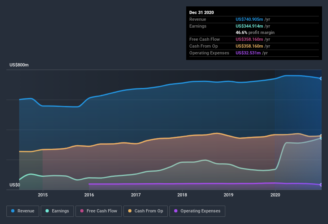
Task: Toggle the Operating Expenses legend button
Action: pyautogui.click(x=197, y=211)
